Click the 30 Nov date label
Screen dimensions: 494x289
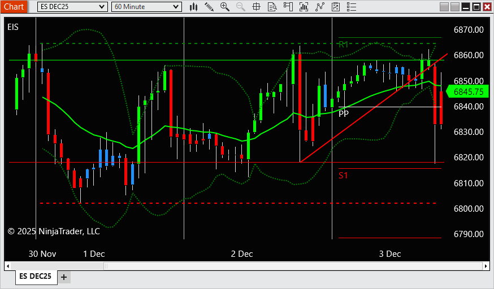tap(42, 254)
